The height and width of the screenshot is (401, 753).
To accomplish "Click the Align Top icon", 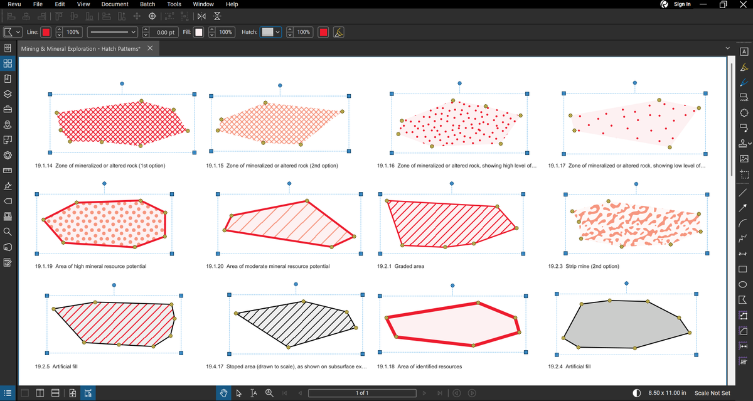I will [x=59, y=16].
